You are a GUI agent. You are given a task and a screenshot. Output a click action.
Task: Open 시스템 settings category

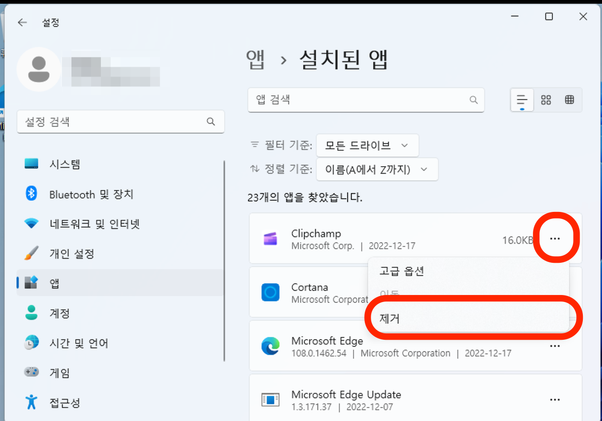120,164
